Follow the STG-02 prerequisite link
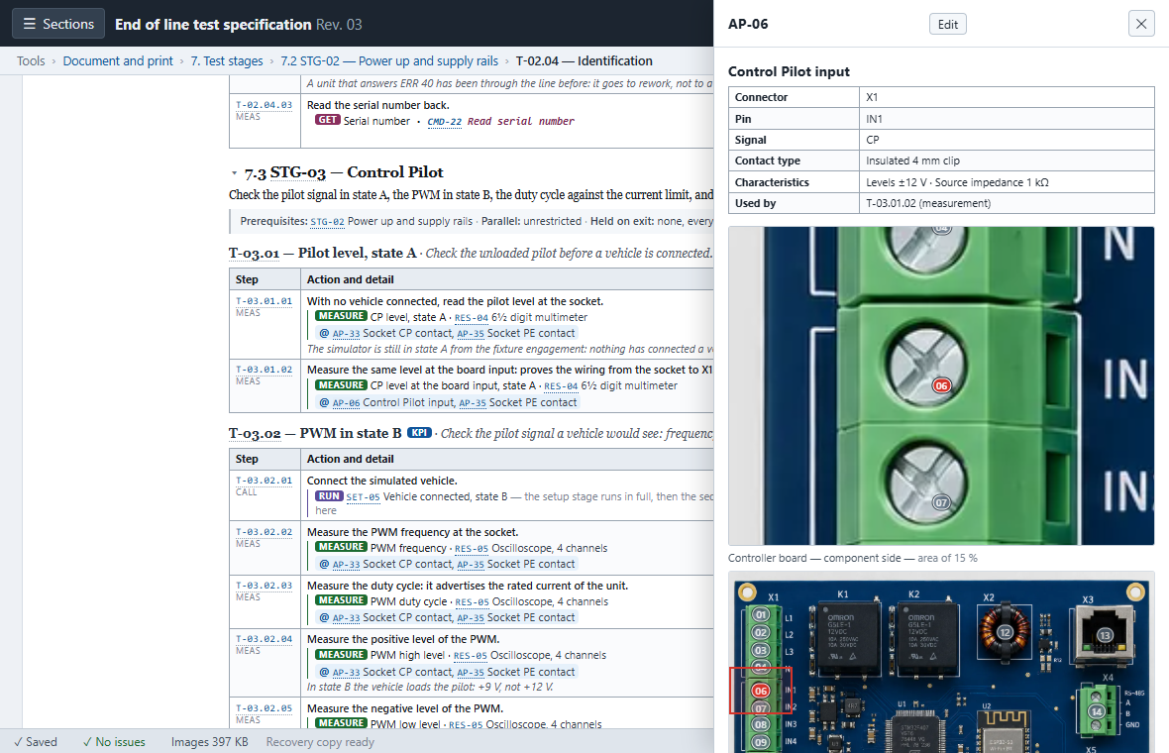 [x=327, y=221]
